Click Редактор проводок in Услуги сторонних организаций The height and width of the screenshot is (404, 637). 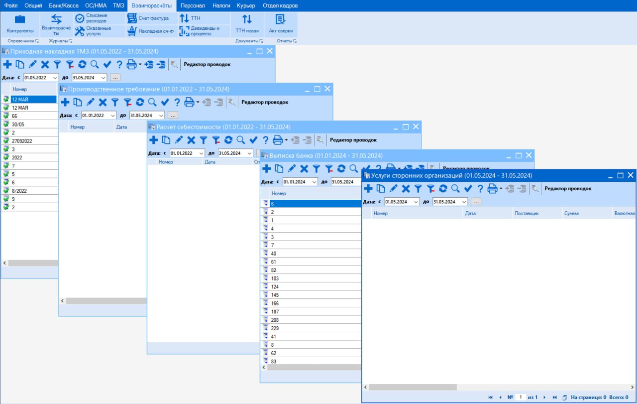click(568, 189)
